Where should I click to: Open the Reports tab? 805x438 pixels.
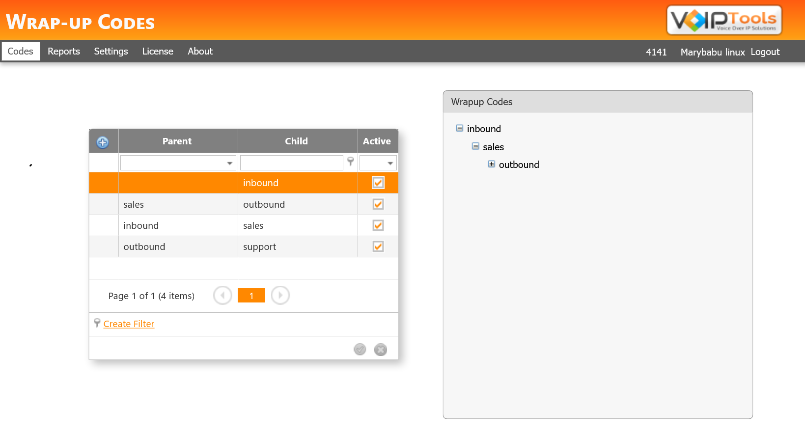[x=64, y=52]
